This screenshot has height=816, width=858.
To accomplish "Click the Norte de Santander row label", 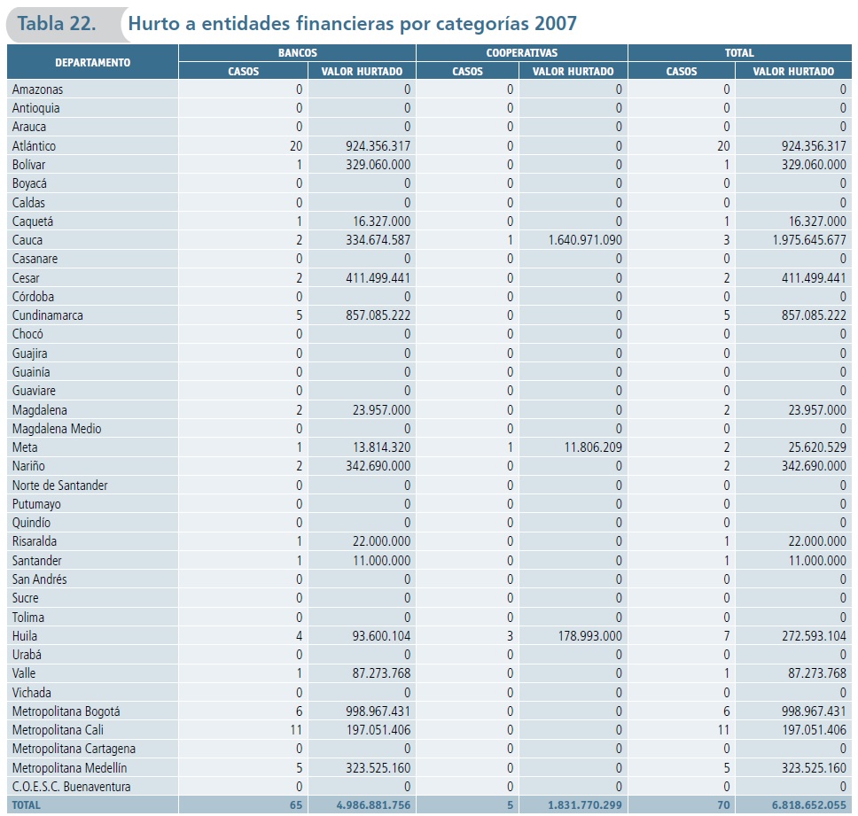I will (x=59, y=486).
